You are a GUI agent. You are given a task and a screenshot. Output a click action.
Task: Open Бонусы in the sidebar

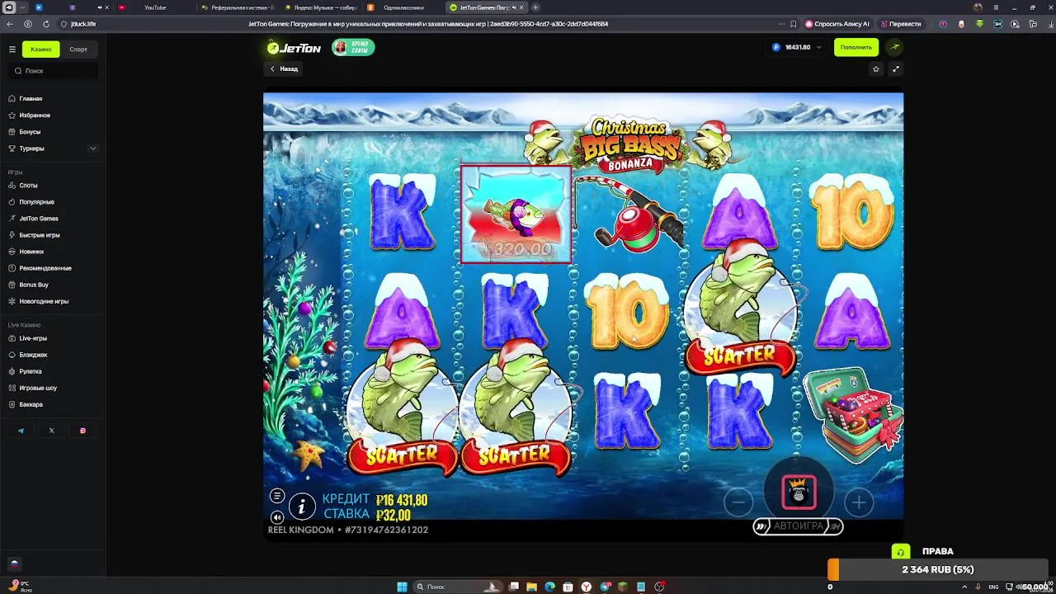click(x=30, y=132)
